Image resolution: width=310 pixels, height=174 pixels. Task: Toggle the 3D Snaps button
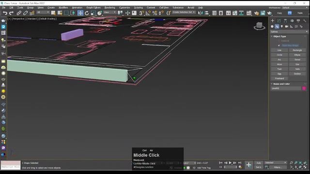point(141,13)
